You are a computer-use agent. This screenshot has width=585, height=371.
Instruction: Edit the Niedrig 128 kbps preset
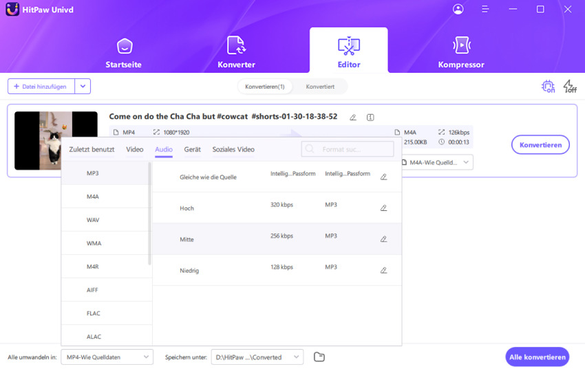383,271
